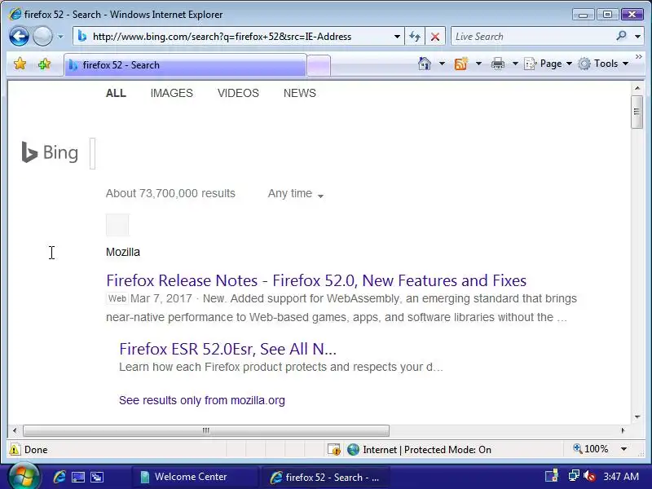Click the muted volume tray icon
The image size is (652, 489).
click(x=588, y=476)
